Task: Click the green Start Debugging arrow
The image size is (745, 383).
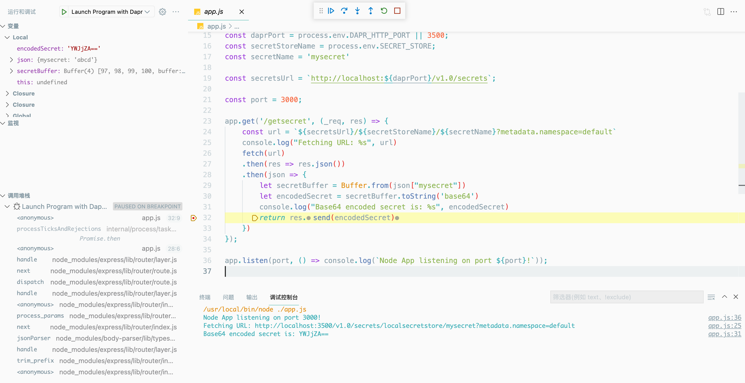Action: 64,12
